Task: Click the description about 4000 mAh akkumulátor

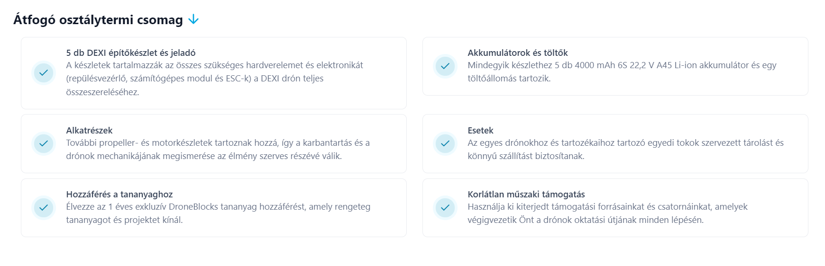Action: coord(622,72)
